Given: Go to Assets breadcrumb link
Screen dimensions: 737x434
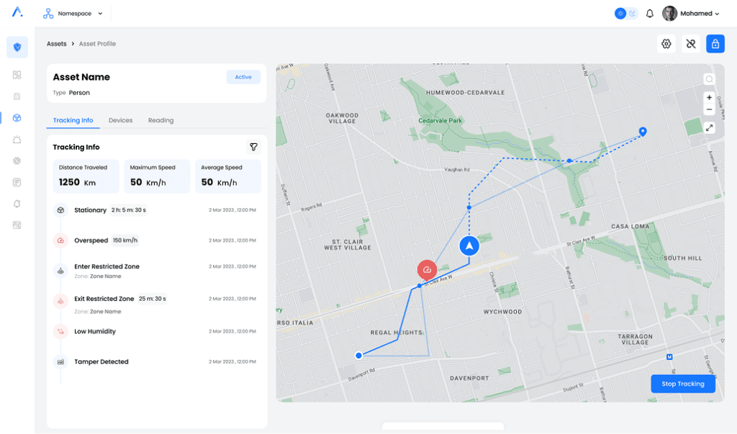Looking at the screenshot, I should click(x=57, y=44).
